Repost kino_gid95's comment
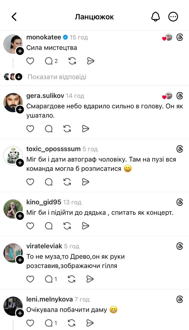This screenshot has width=189, height=330. pos(67,226)
